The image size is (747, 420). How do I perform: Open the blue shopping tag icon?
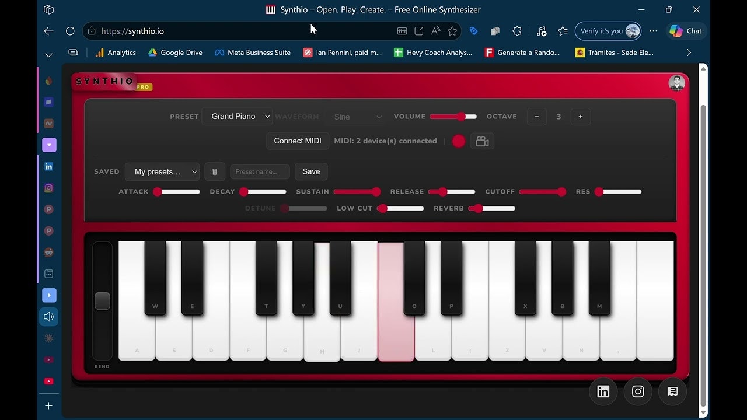[474, 31]
